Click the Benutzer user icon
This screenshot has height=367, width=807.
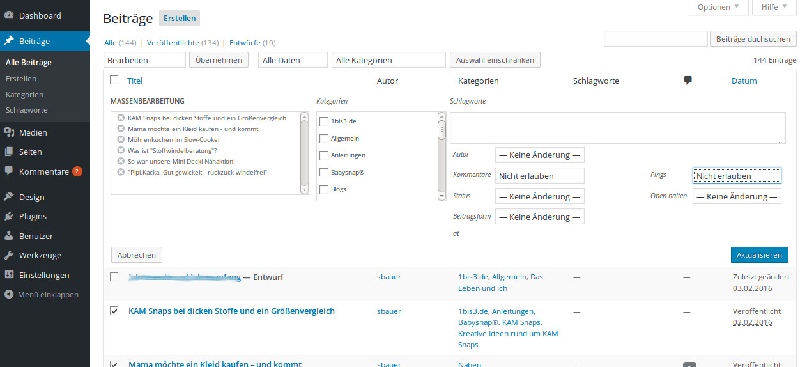point(9,236)
